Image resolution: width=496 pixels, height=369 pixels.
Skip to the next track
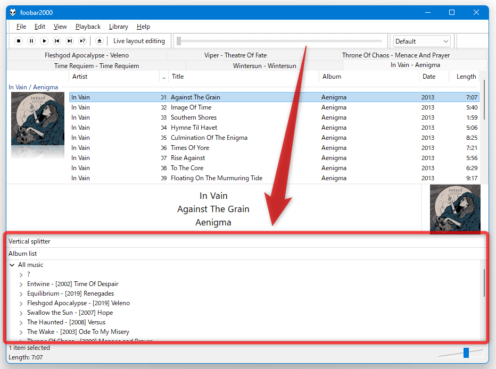(70, 41)
